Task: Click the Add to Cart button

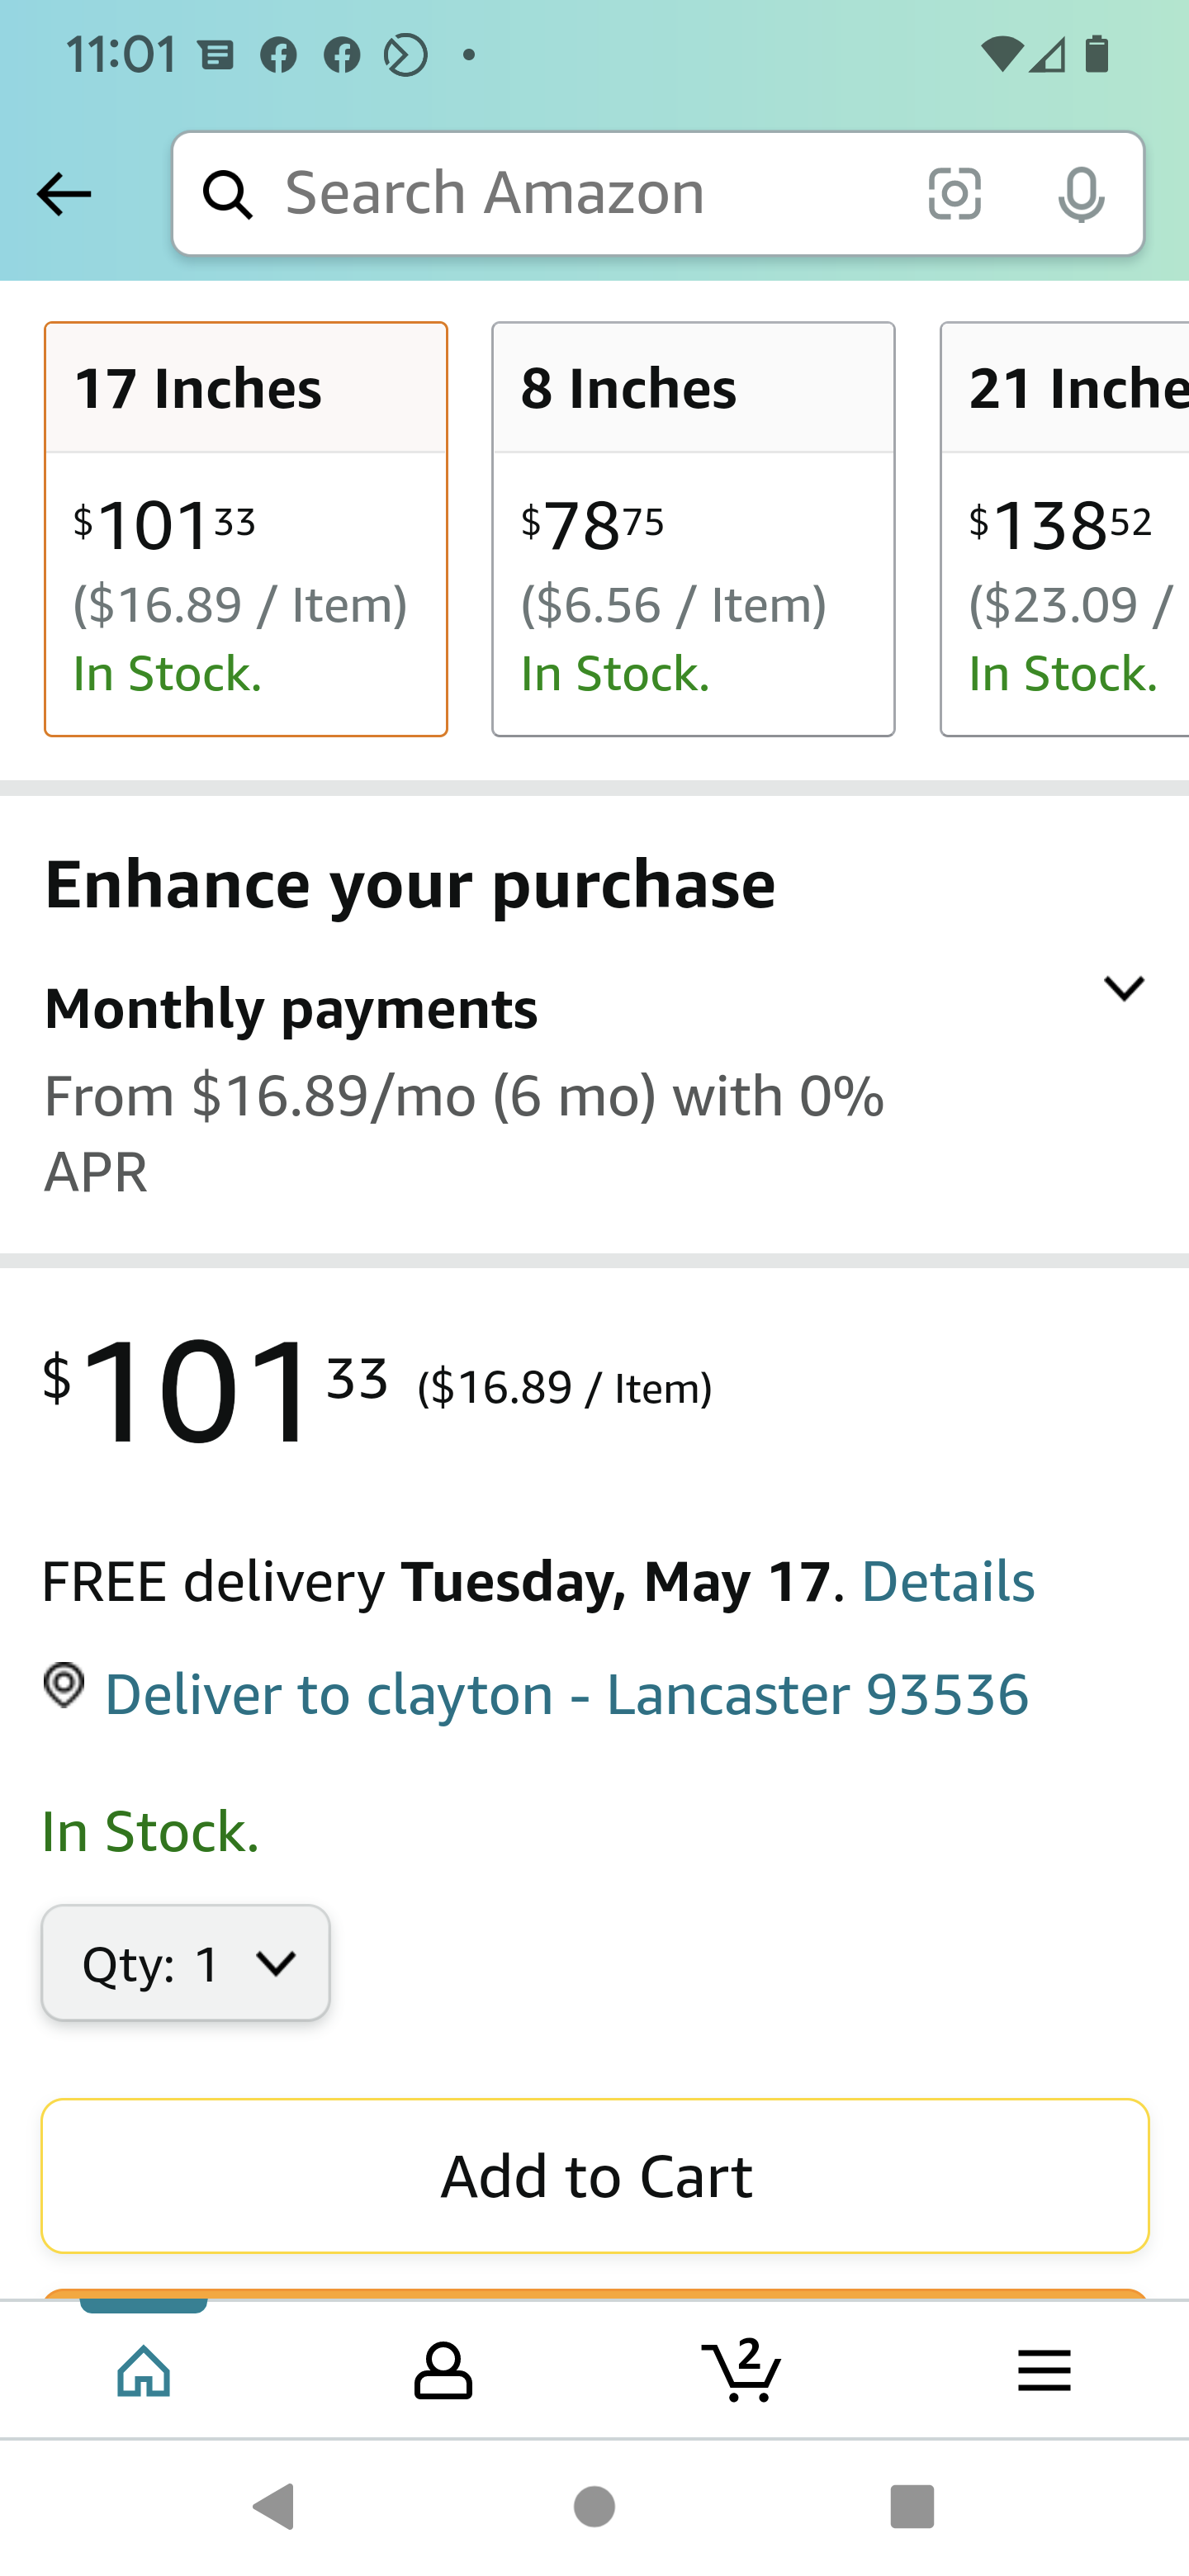Action: click(x=595, y=2176)
